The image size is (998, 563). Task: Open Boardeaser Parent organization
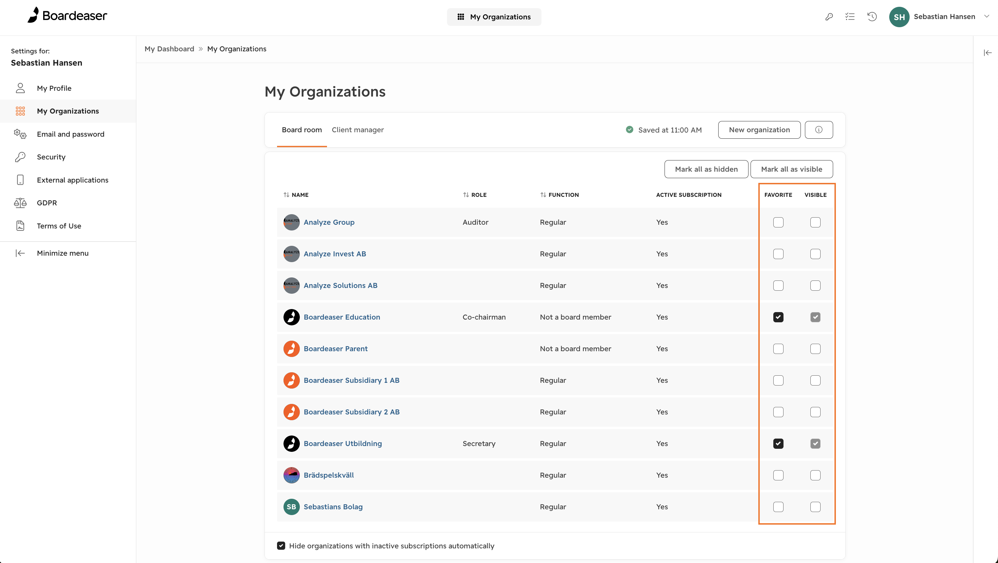point(335,349)
